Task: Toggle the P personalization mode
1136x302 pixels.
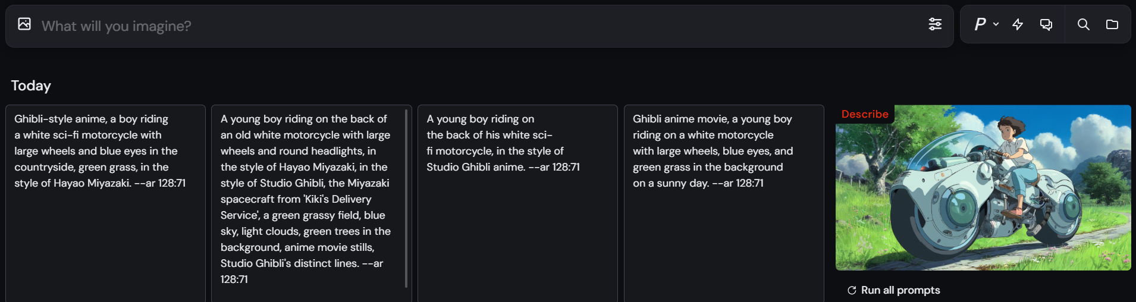Action: tap(980, 24)
